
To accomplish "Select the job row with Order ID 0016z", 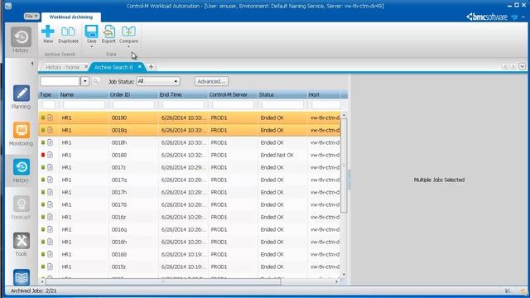I will point(190,217).
